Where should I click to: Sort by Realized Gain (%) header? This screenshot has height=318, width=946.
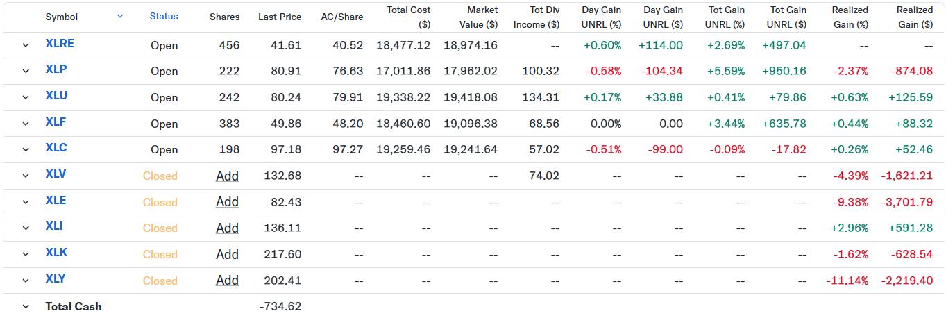850,17
